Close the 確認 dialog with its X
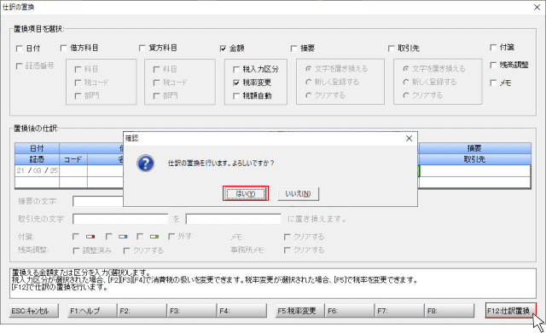 [409, 138]
